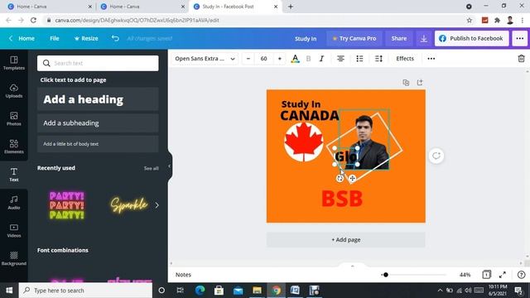Open Effects for selected text

click(405, 59)
